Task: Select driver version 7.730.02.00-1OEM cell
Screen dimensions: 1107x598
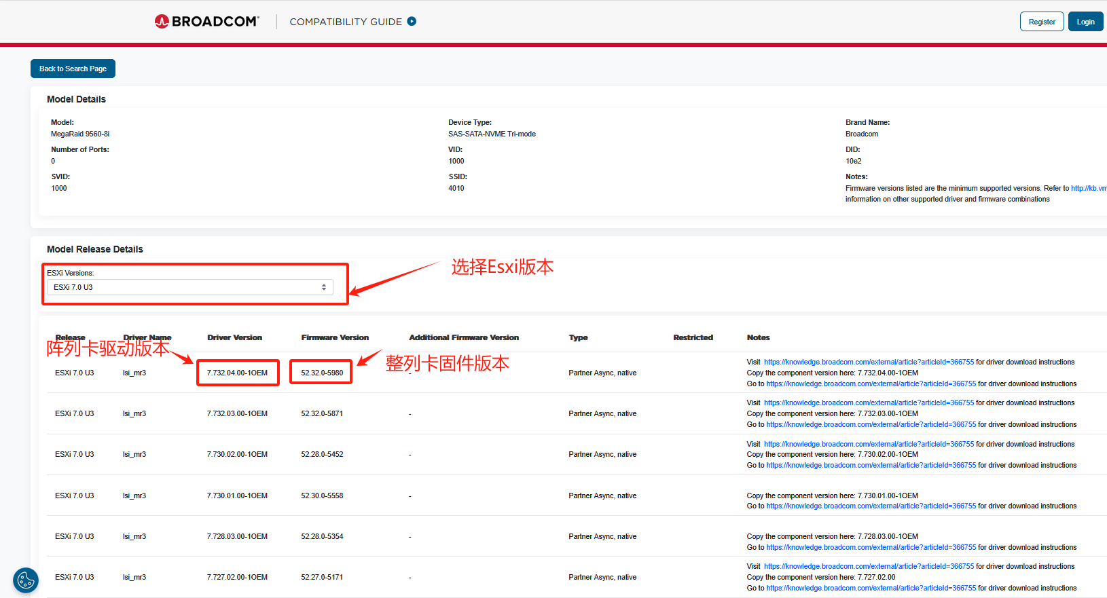Action: pos(237,455)
